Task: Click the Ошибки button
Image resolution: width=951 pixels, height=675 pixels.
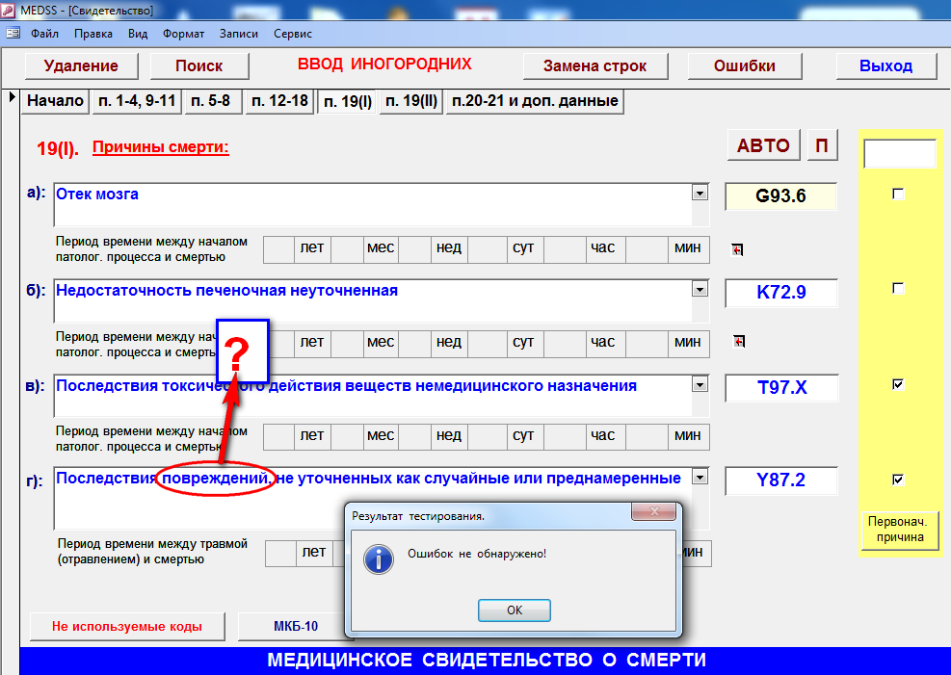Action: 744,66
